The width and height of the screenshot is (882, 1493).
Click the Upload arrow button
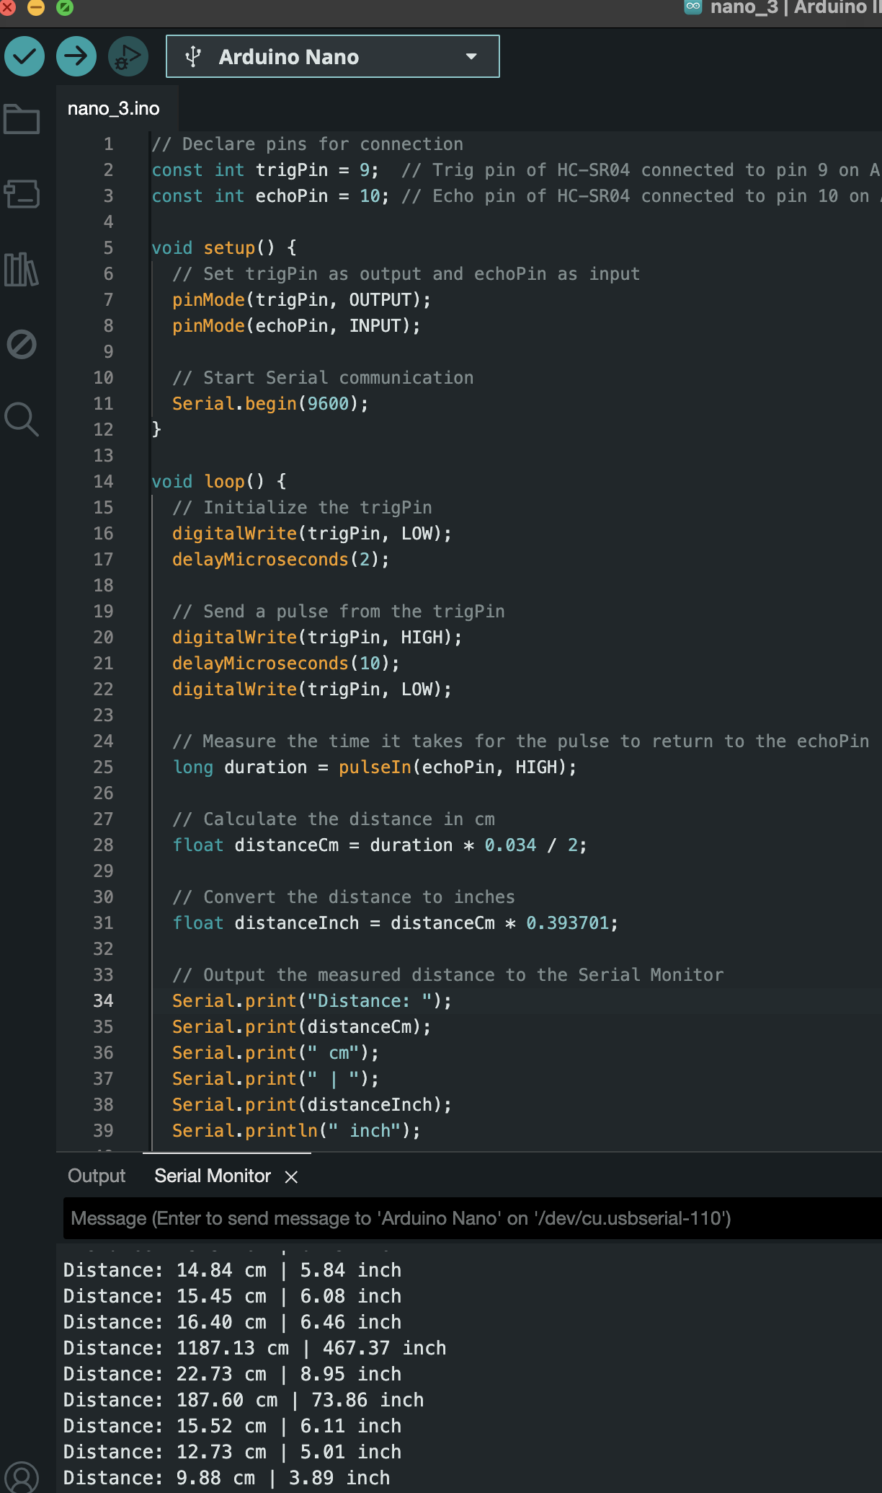tap(76, 56)
